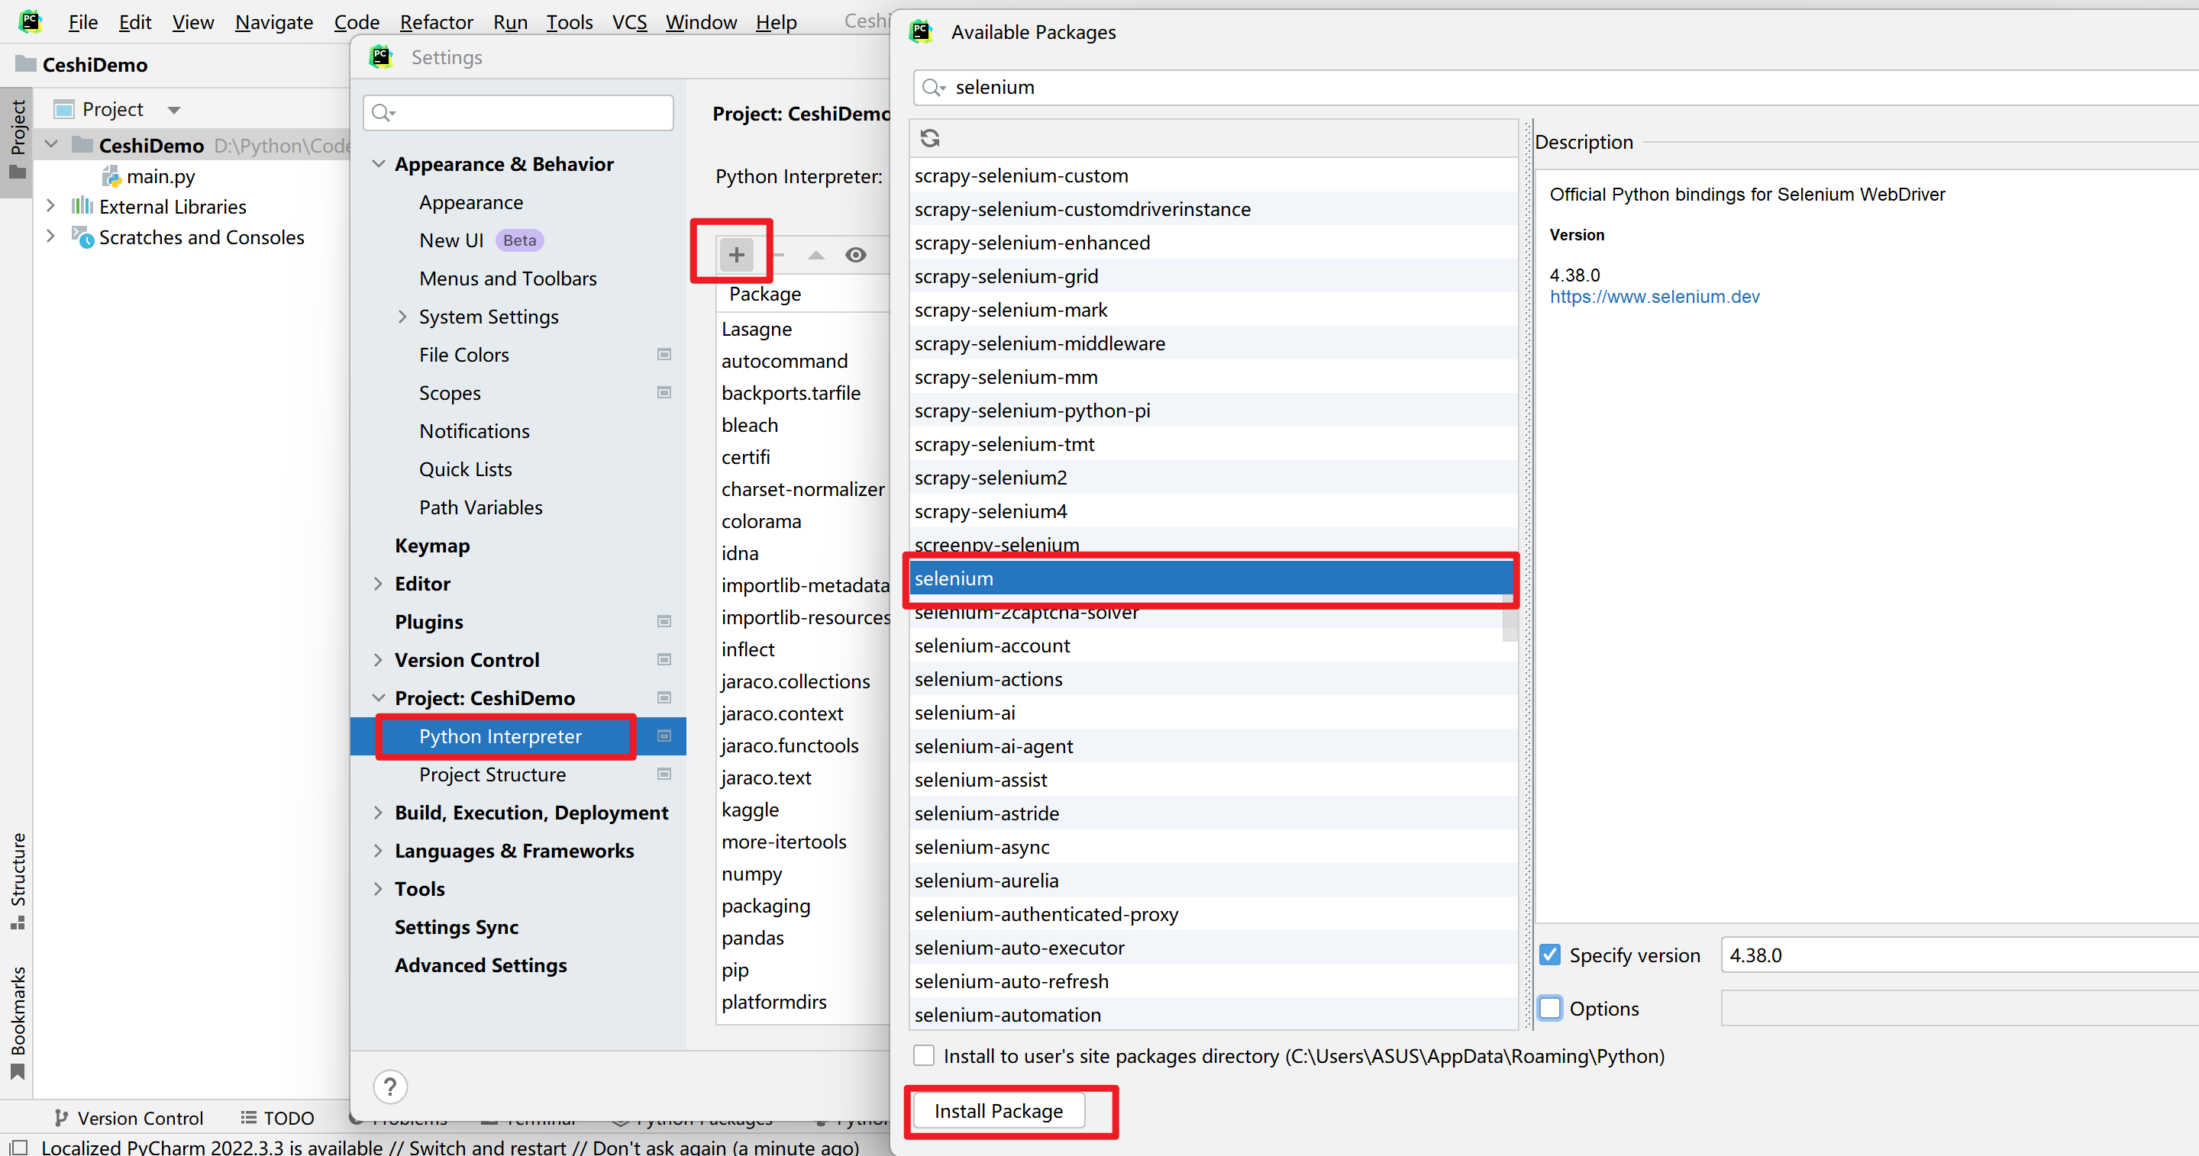Click the Version Control project-level icon in Settings

pyautogui.click(x=664, y=659)
